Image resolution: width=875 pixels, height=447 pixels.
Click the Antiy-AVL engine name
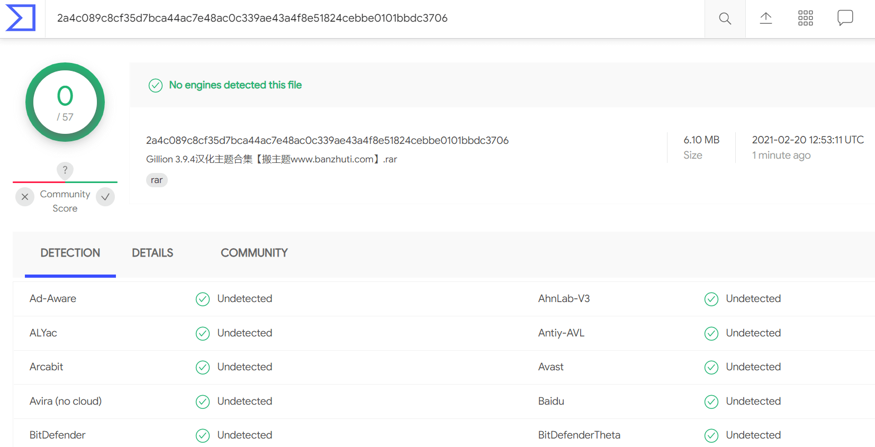[x=561, y=333]
